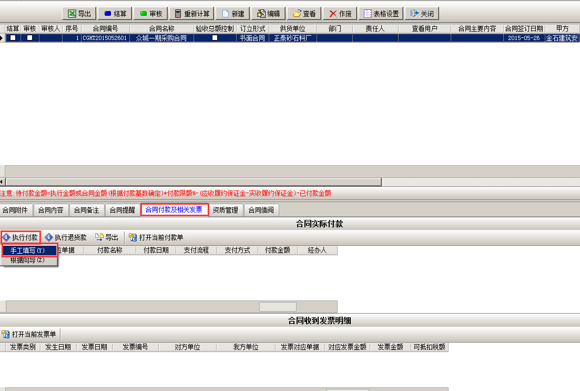580x391 pixels.
Task: Click the left arrow of horizontal scrollbar
Action: tap(2, 182)
